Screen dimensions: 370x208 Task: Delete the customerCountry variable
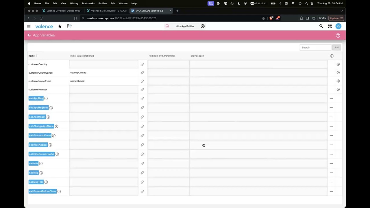[x=338, y=64]
